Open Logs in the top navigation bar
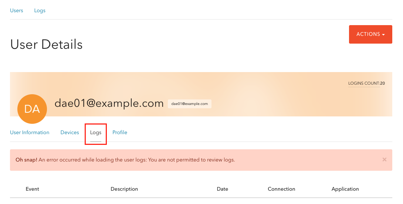The height and width of the screenshot is (204, 403). coord(40,11)
